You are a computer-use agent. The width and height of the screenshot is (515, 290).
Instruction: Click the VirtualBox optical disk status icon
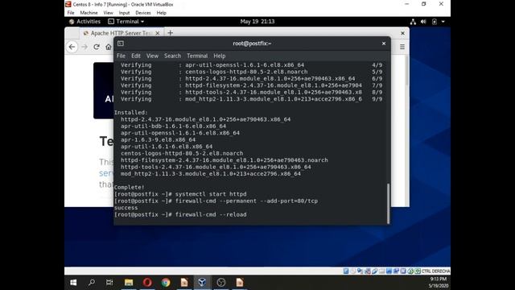(353, 271)
